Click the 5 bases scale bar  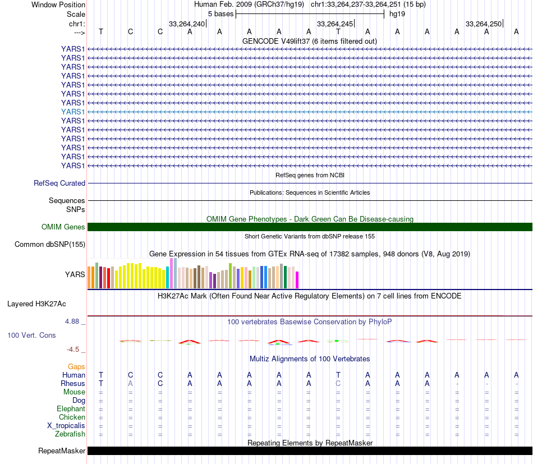click(310, 14)
